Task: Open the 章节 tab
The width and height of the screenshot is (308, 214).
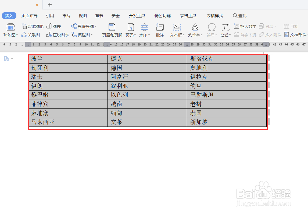Action: pos(99,16)
